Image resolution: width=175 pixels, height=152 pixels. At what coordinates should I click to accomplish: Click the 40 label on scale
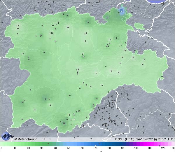55,148
